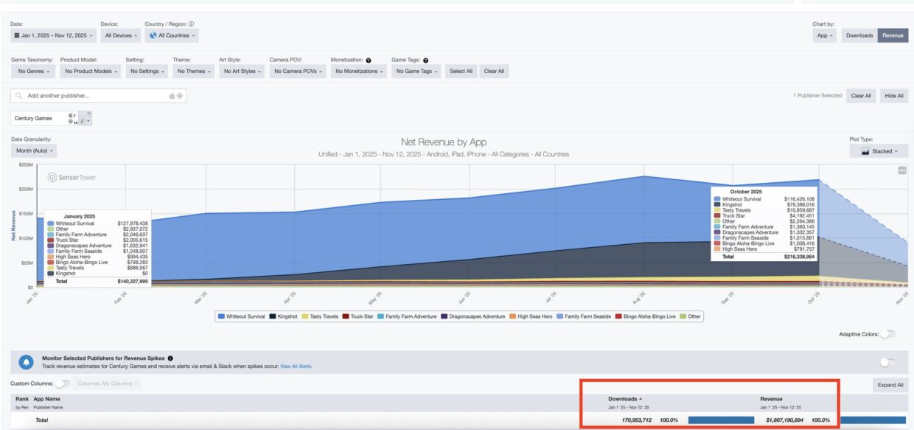
Task: Click Whiteout Survival legend color swatch
Action: click(222, 316)
